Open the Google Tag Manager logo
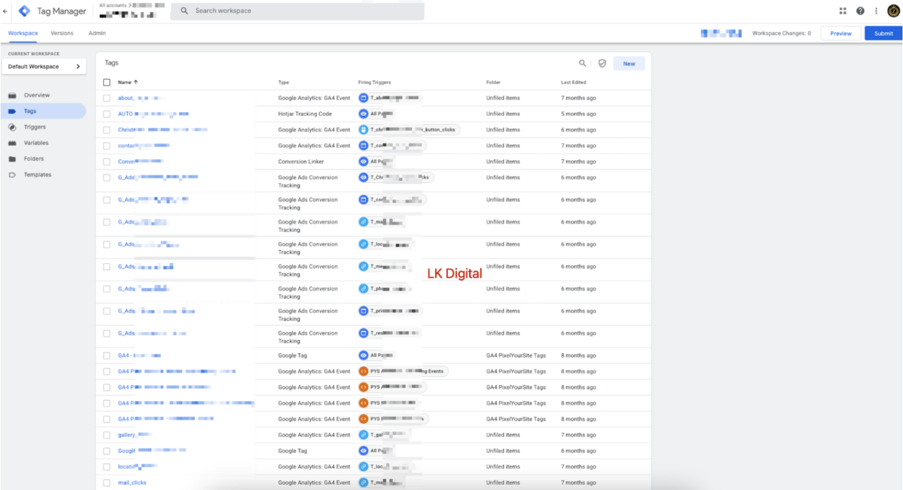The width and height of the screenshot is (903, 490). pos(24,11)
